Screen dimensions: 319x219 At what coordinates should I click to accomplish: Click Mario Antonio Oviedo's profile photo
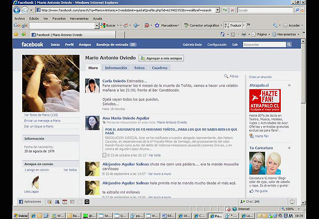coord(51,83)
